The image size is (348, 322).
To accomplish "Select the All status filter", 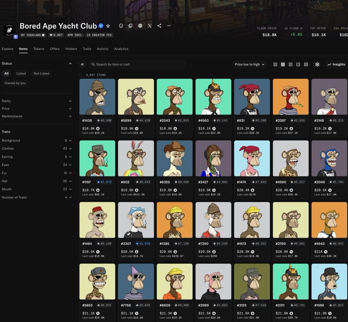I will pyautogui.click(x=7, y=74).
